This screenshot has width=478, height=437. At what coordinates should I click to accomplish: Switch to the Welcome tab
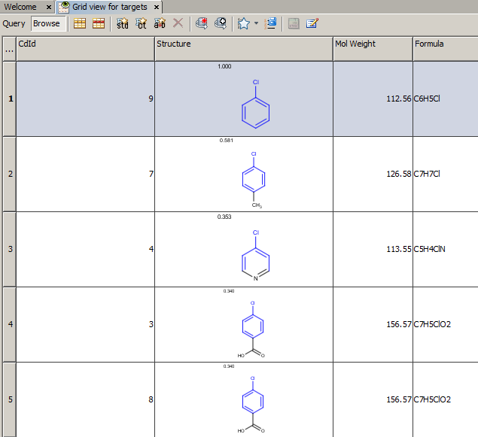tap(20, 7)
